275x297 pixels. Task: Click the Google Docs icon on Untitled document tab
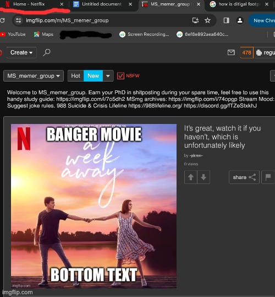(76, 4)
